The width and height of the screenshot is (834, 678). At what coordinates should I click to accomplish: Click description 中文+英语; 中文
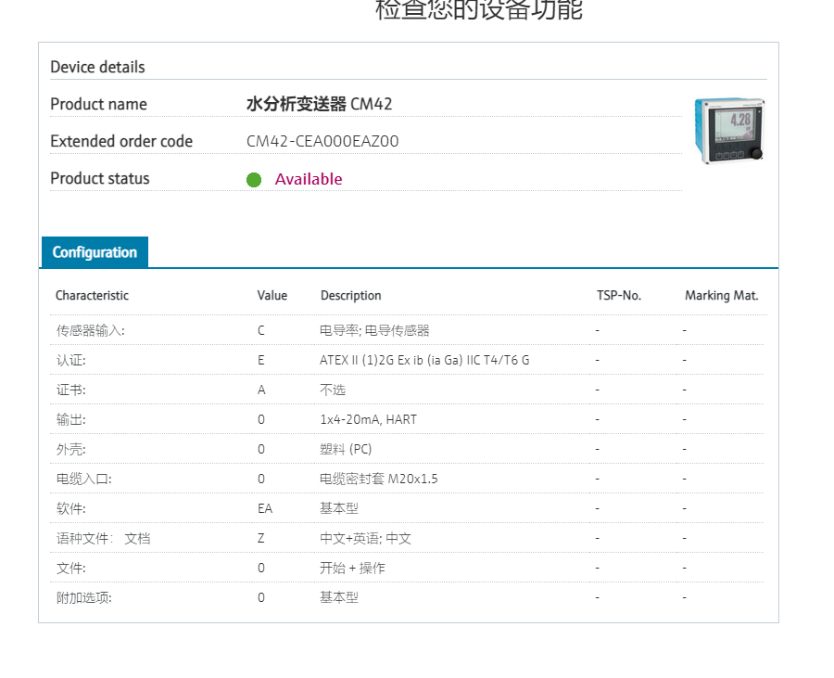click(x=365, y=539)
